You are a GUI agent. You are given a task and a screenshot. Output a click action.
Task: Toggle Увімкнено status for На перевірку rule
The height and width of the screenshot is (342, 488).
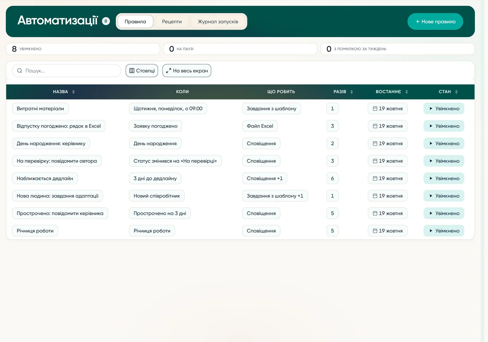(444, 161)
